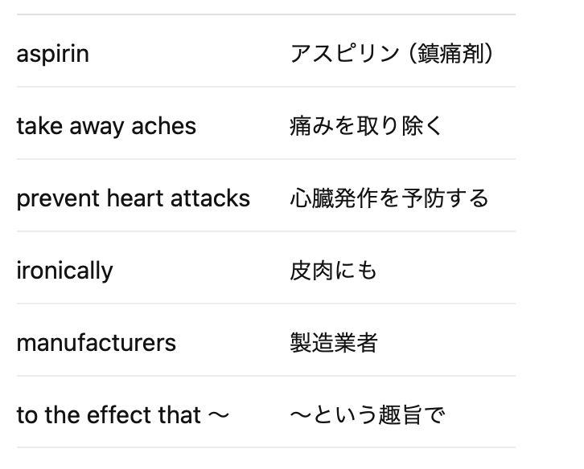Select the translation 痛みを取り除く
Viewport: 584px width, 469px height.
coord(366,126)
